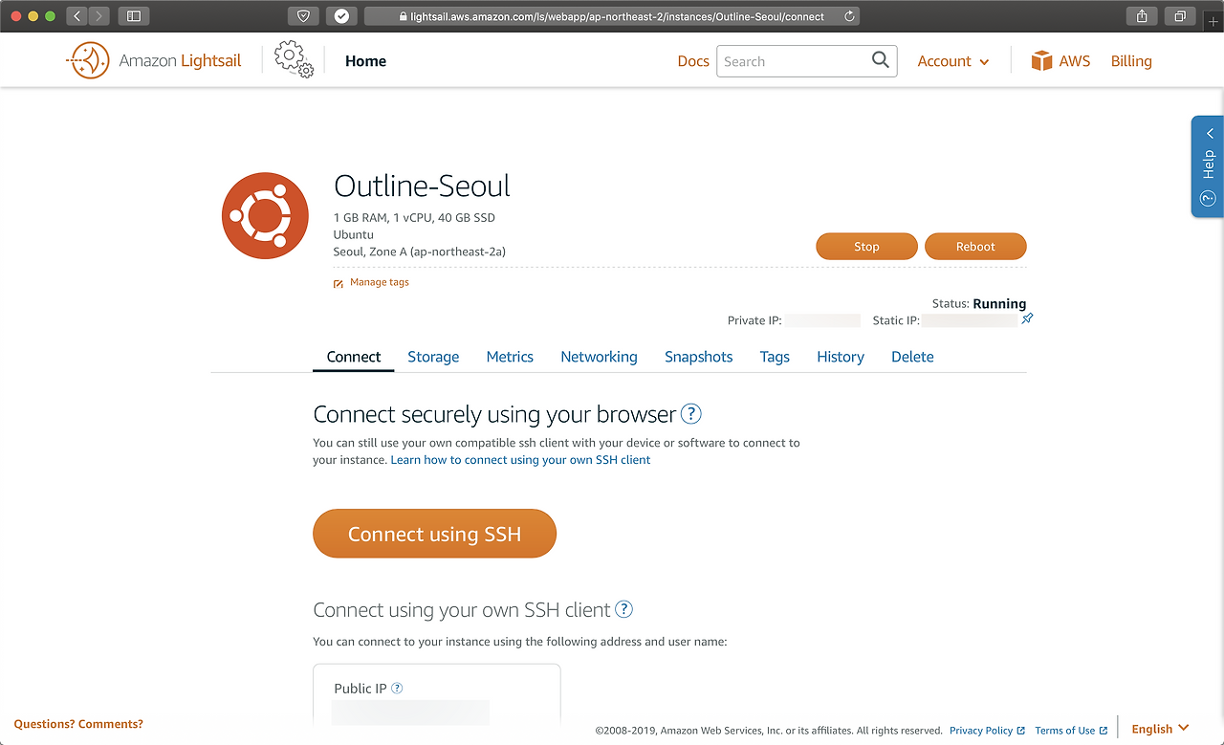Screen dimensions: 1224x745
Task: Reload the page with the refresh icon
Action: (x=849, y=16)
